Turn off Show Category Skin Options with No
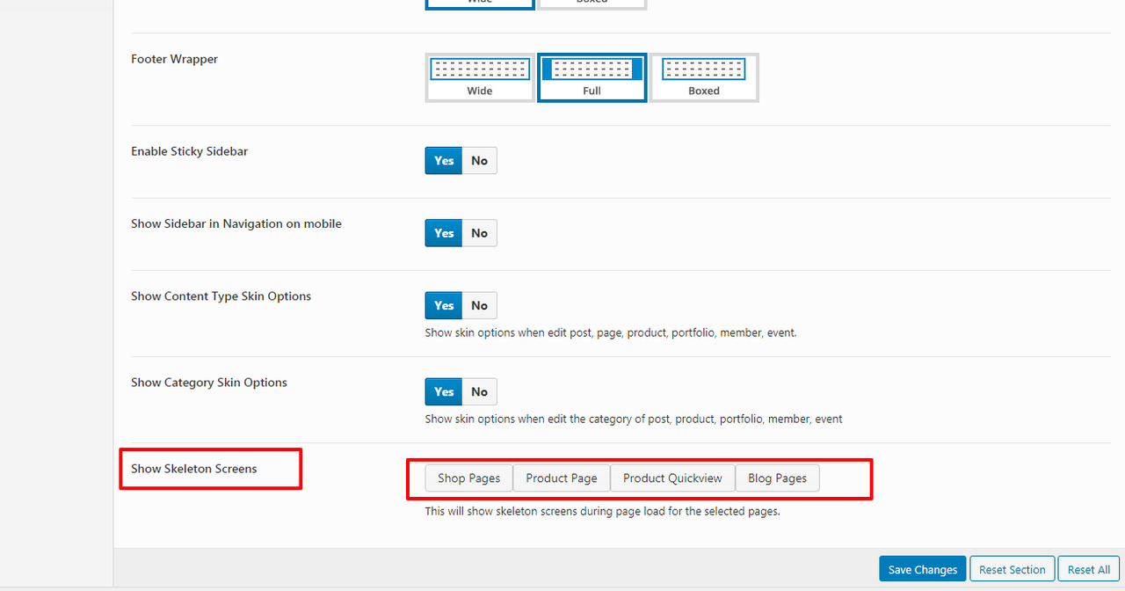 pos(479,391)
